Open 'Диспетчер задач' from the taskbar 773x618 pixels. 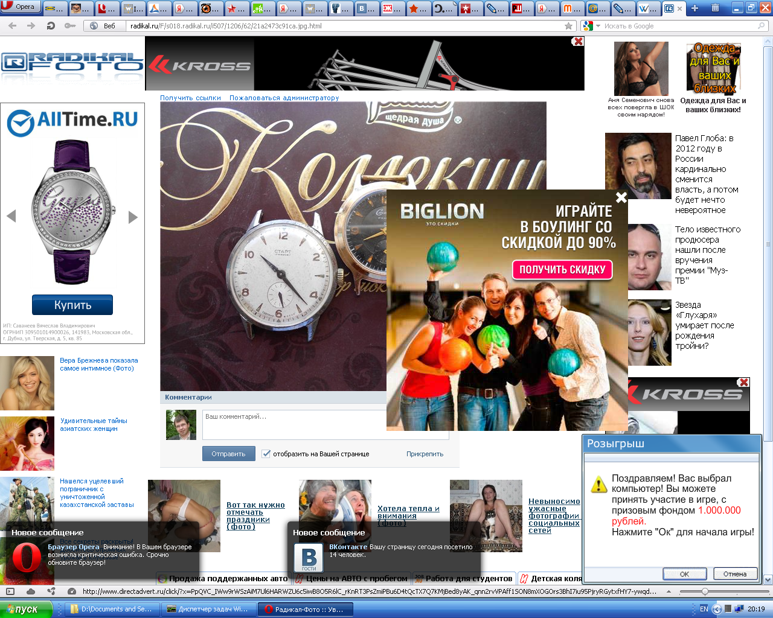[208, 609]
